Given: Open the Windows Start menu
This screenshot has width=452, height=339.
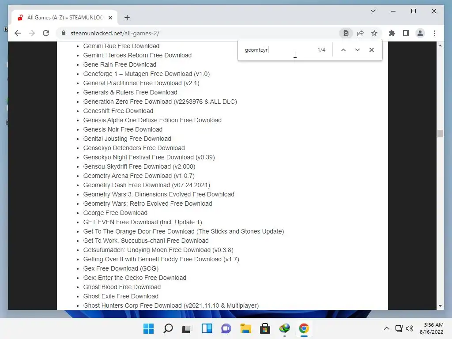Looking at the screenshot, I should [x=148, y=328].
